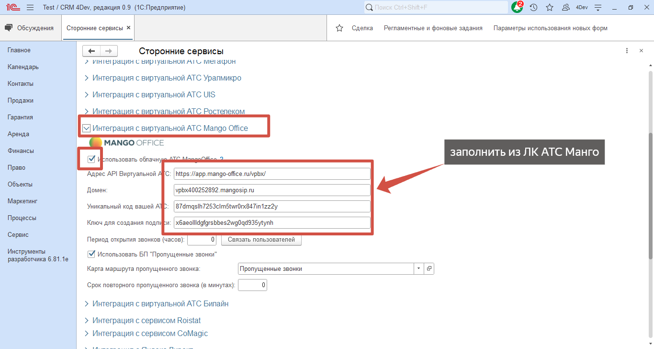
Task: Open Финансы section
Action: pyautogui.click(x=21, y=151)
